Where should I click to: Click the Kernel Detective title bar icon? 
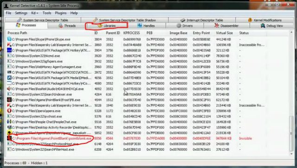pyautogui.click(x=6, y=6)
